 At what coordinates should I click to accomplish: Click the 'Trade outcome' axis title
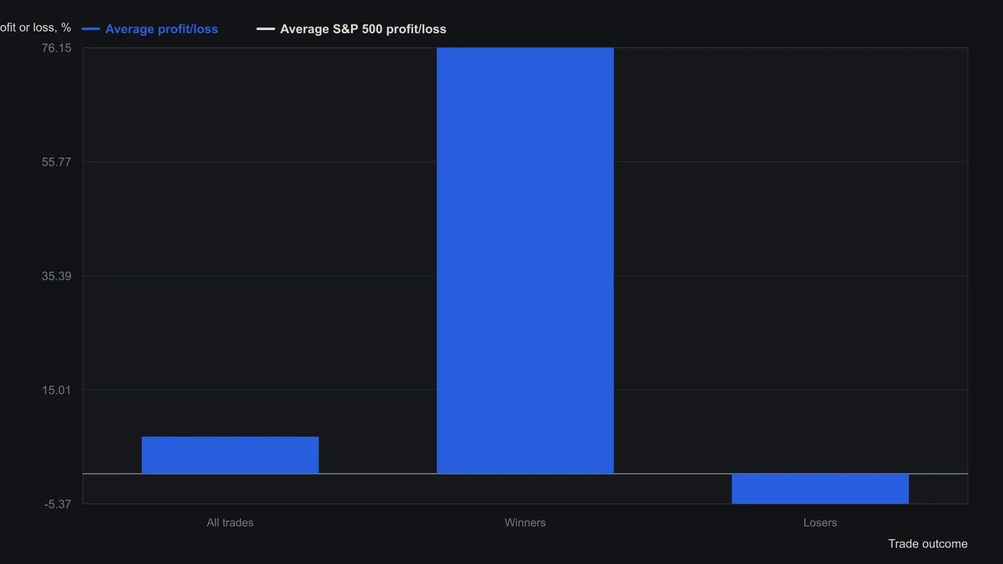click(x=928, y=544)
